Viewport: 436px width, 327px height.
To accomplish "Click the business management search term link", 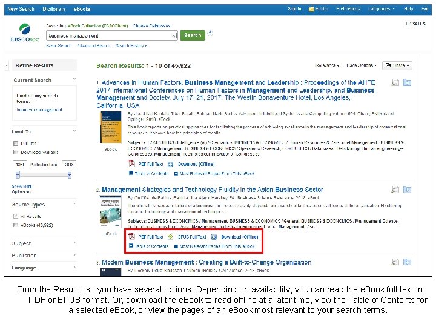I will pos(39,110).
